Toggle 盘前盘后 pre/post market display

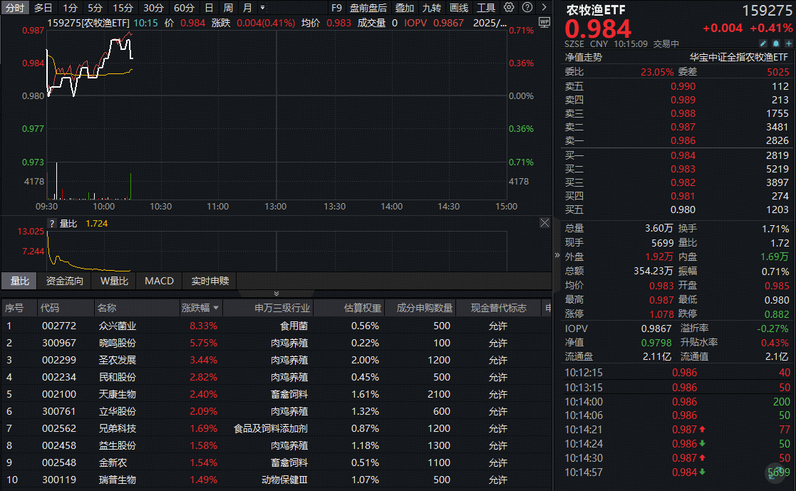[x=368, y=8]
